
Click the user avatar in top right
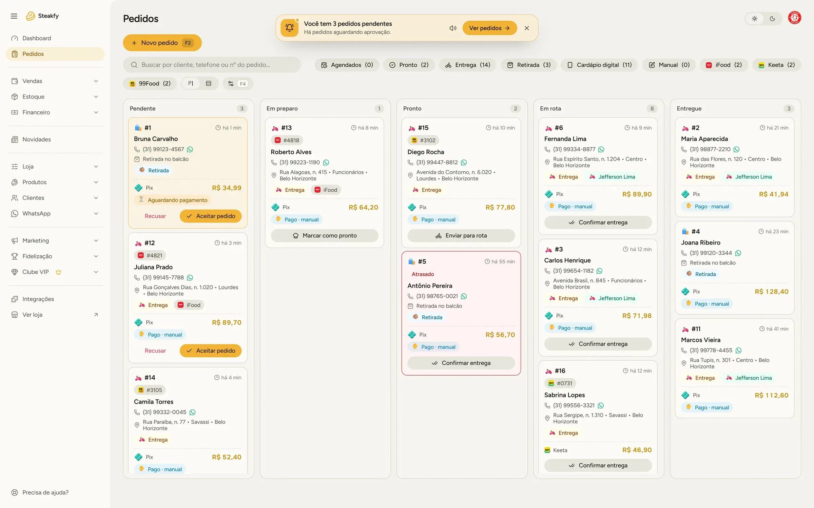[x=794, y=18]
